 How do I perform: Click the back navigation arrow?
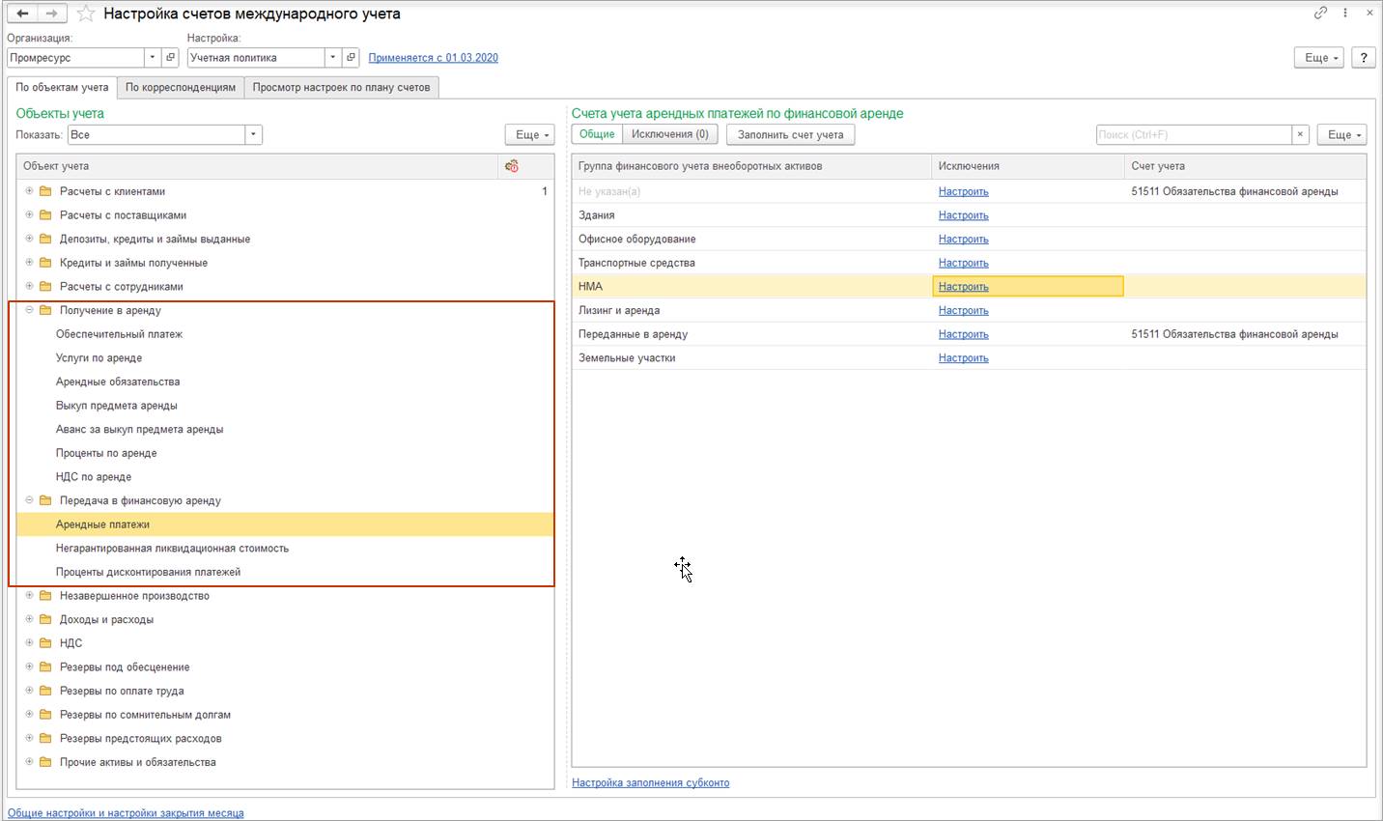tap(22, 14)
